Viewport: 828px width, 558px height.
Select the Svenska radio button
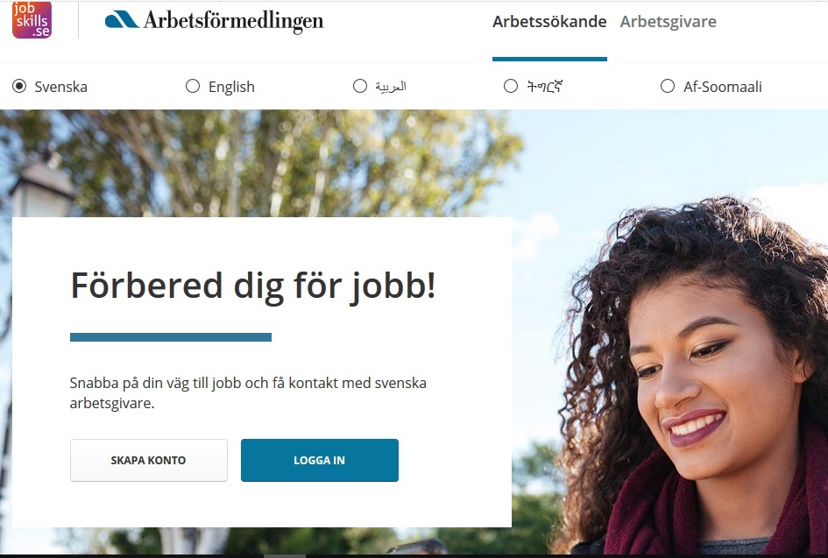[x=19, y=86]
